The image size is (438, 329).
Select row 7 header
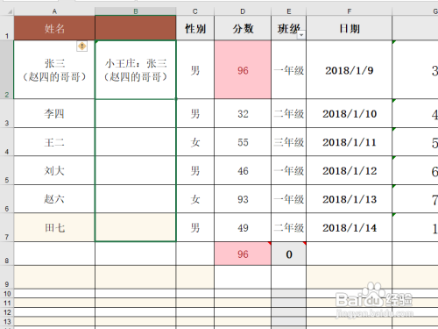click(x=7, y=227)
